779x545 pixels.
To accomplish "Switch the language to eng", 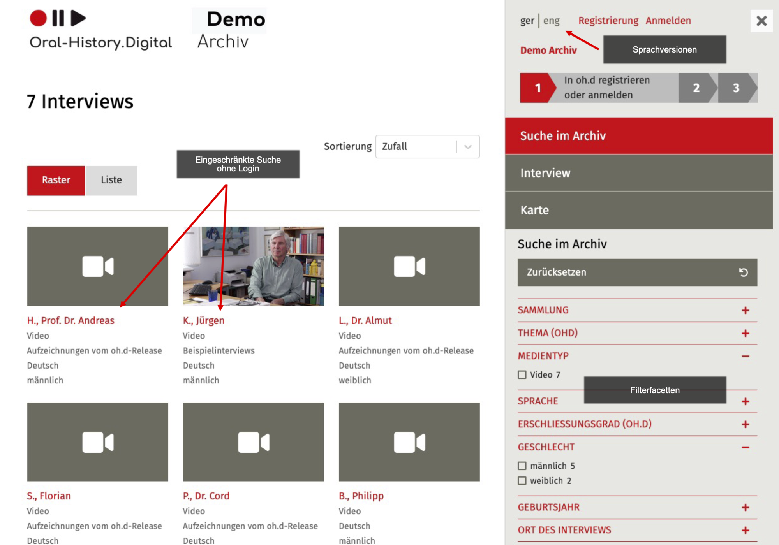I will (551, 21).
